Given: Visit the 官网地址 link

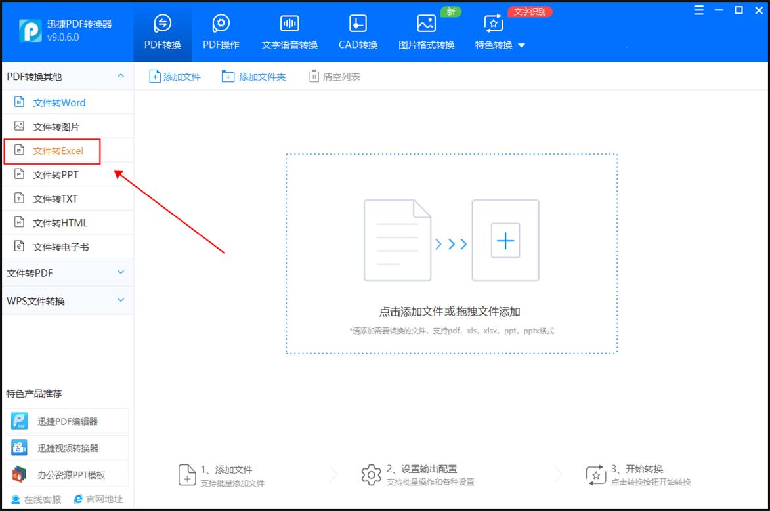Looking at the screenshot, I should [97, 499].
